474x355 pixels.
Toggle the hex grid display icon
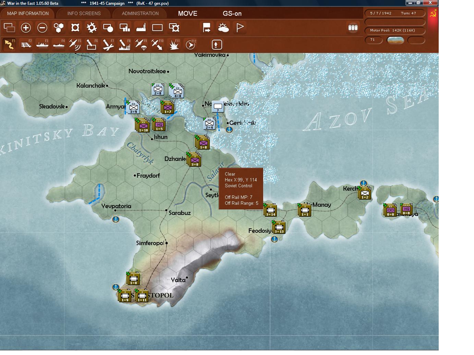coord(59,28)
